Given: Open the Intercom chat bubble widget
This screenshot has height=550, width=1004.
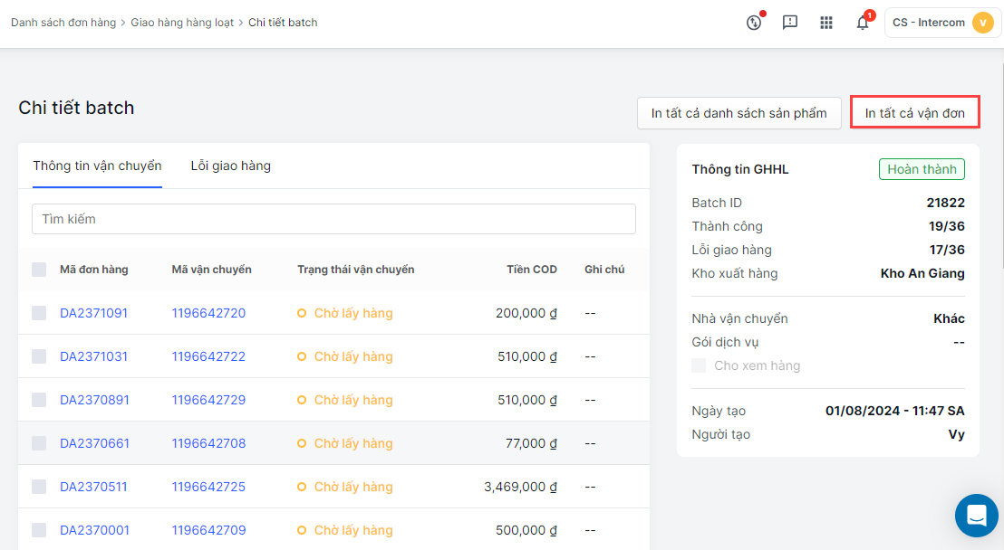Looking at the screenshot, I should [x=977, y=516].
